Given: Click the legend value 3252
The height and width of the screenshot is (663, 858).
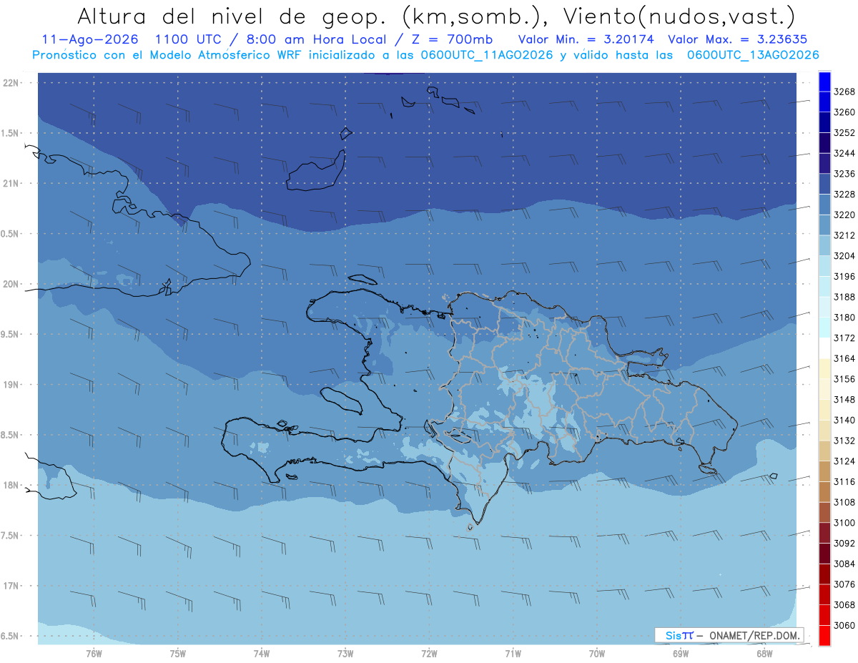Looking at the screenshot, I should click(x=844, y=133).
